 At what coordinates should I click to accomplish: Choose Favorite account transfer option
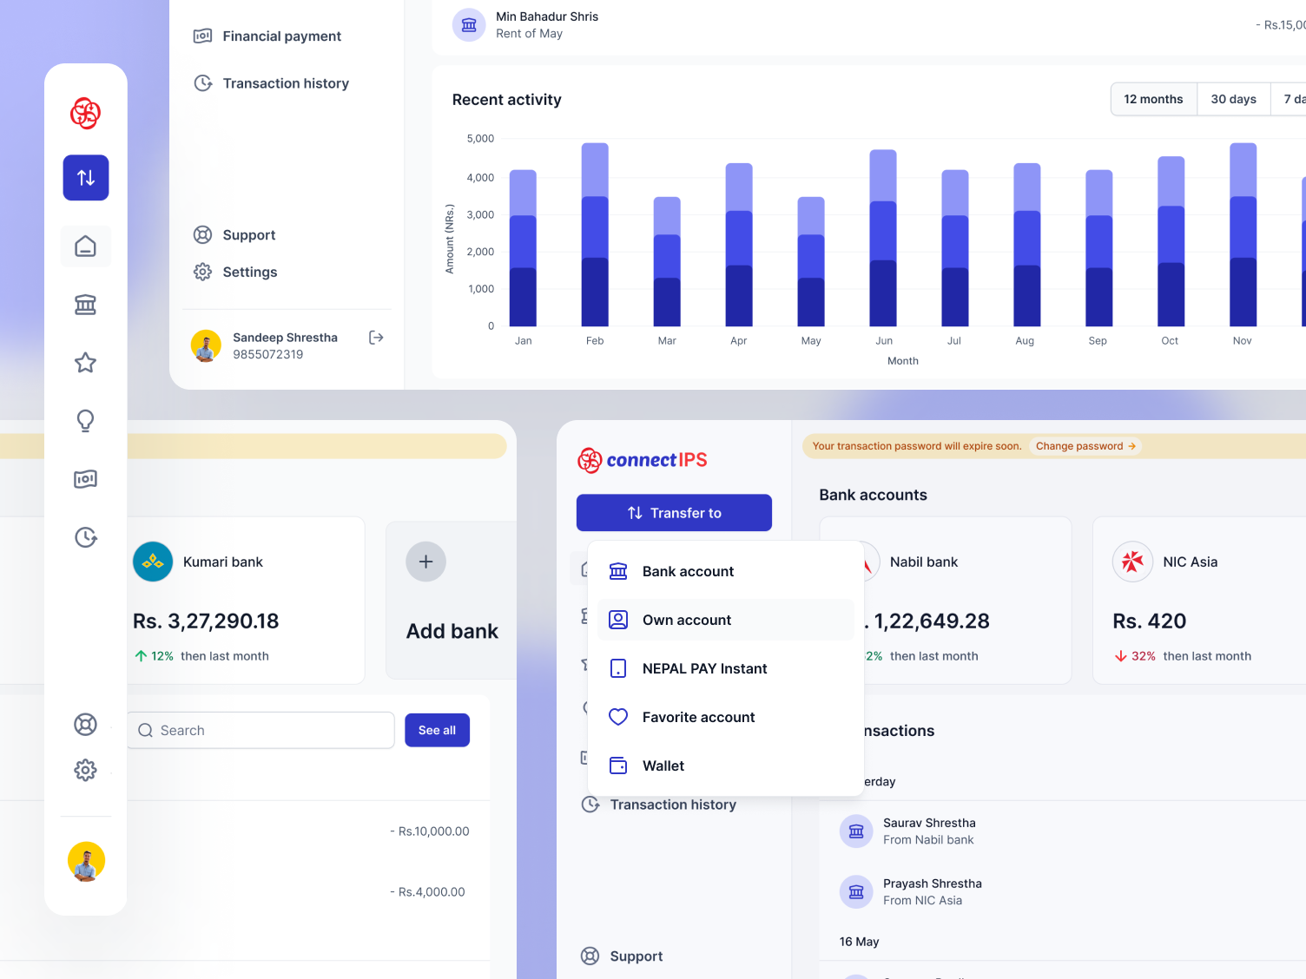click(698, 717)
